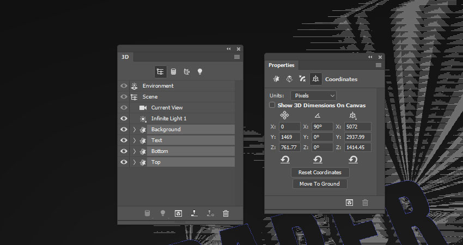
Task: Open the Mesh properties icon
Action: (x=276, y=79)
